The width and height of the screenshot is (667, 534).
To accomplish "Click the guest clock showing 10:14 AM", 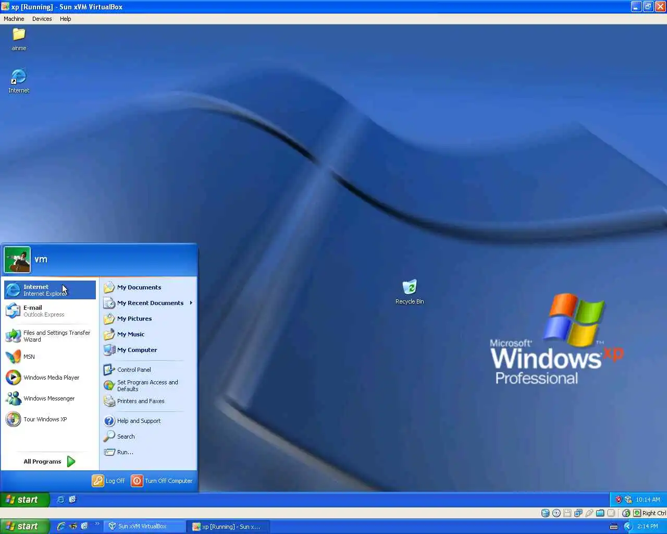I will pos(648,500).
